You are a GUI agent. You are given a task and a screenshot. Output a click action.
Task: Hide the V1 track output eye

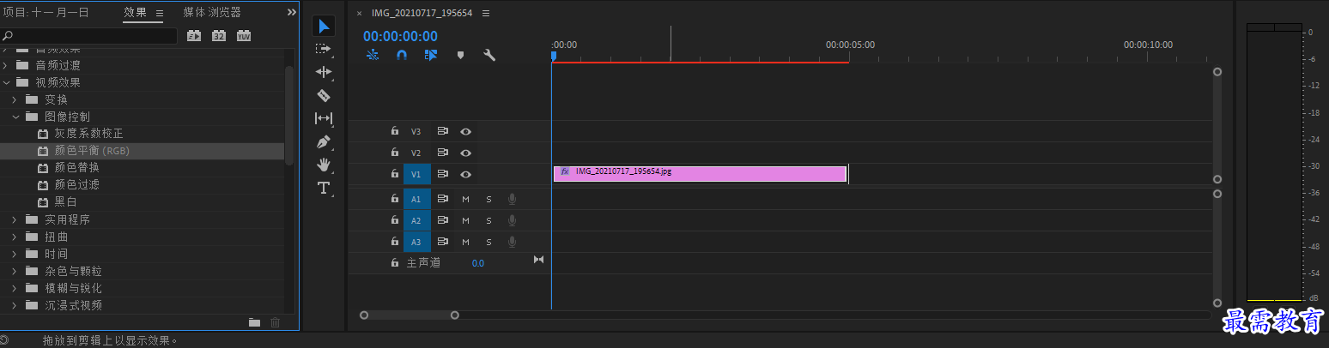click(x=466, y=174)
